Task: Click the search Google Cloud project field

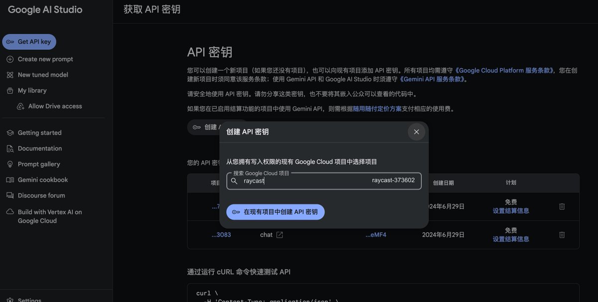Action: click(324, 181)
